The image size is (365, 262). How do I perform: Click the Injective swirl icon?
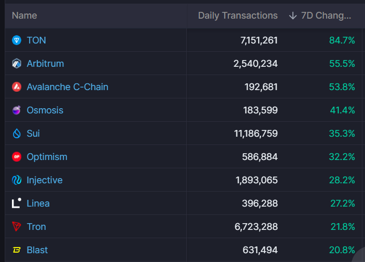(17, 180)
